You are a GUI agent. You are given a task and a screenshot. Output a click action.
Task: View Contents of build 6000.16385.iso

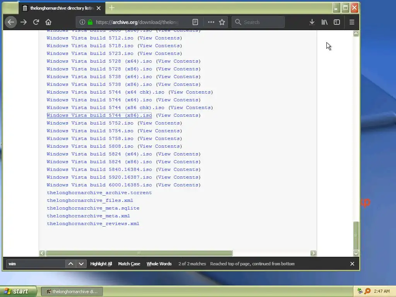click(x=178, y=185)
